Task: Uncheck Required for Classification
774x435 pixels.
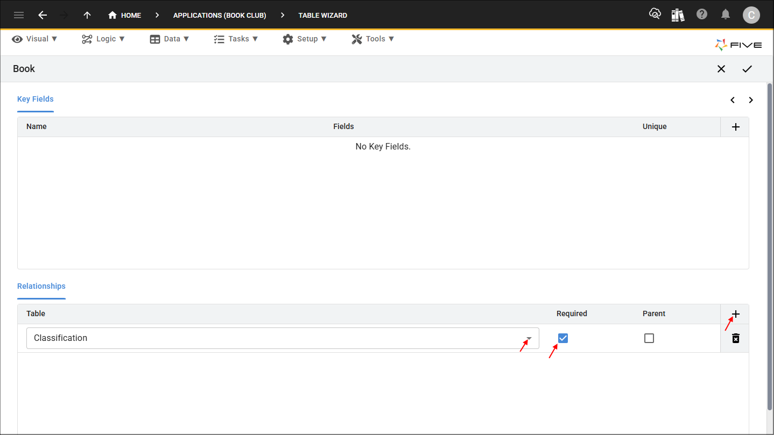Action: click(563, 338)
